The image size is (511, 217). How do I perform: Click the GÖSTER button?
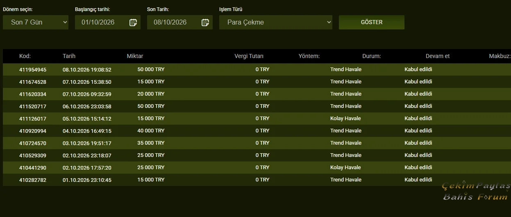372,22
